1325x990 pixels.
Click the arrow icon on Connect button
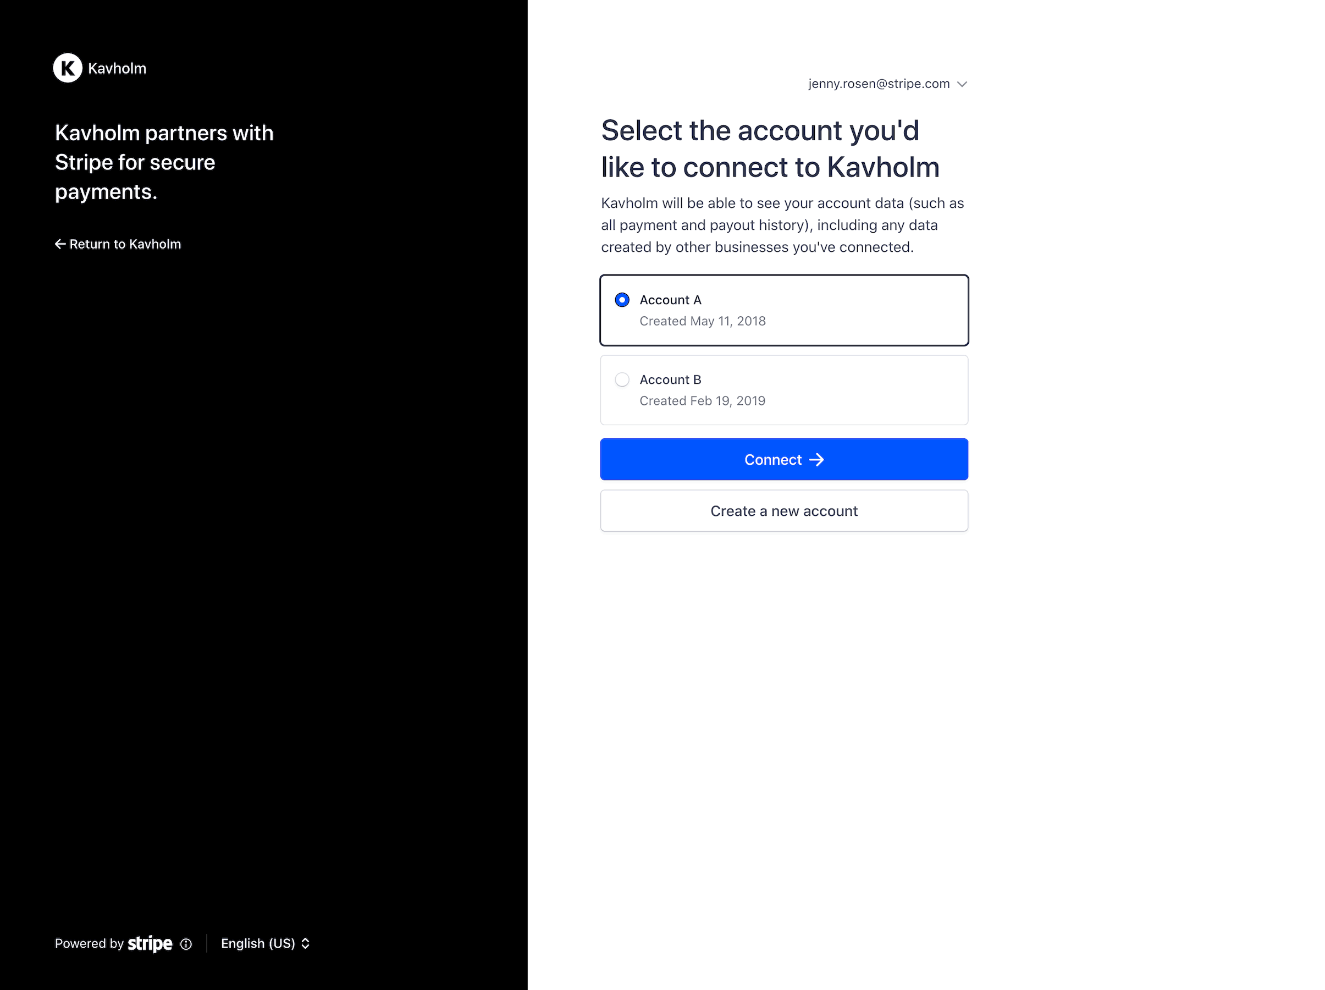pyautogui.click(x=816, y=460)
